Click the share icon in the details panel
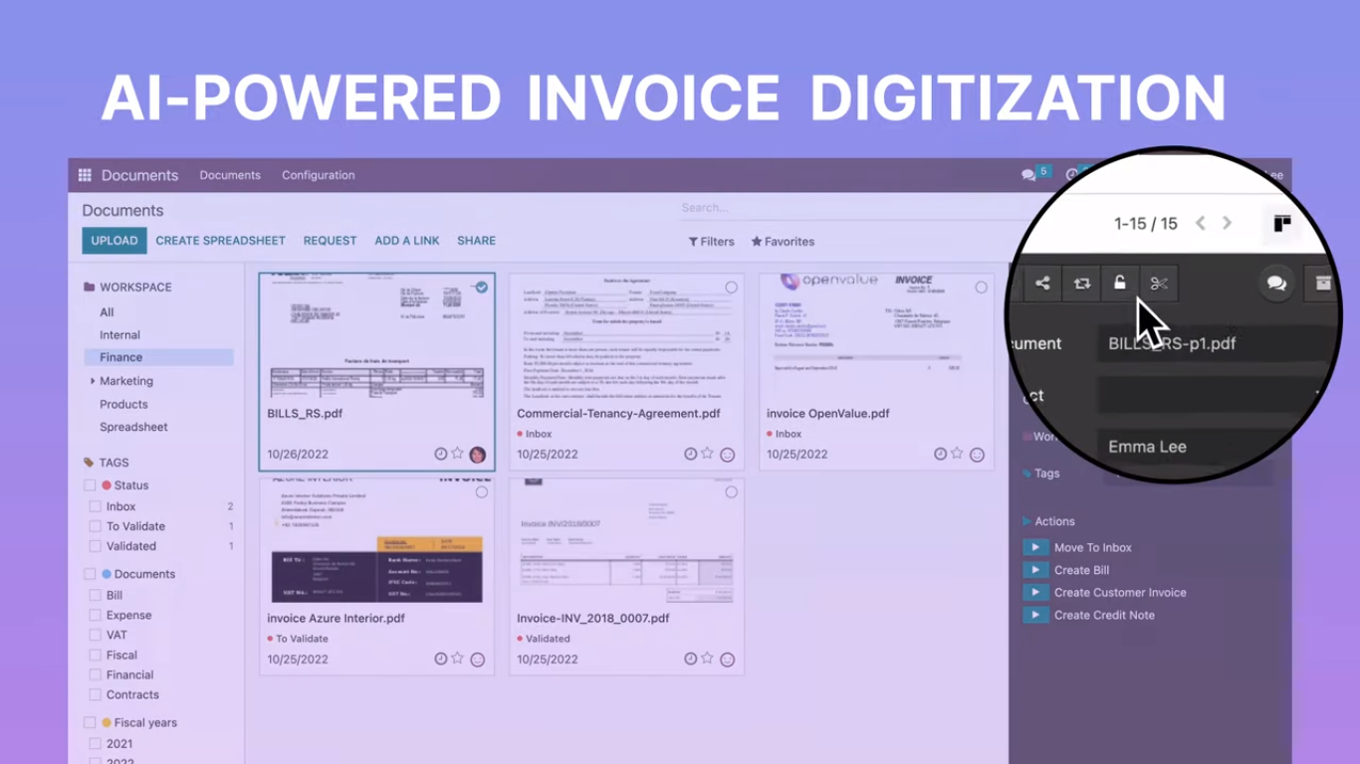 (1042, 284)
